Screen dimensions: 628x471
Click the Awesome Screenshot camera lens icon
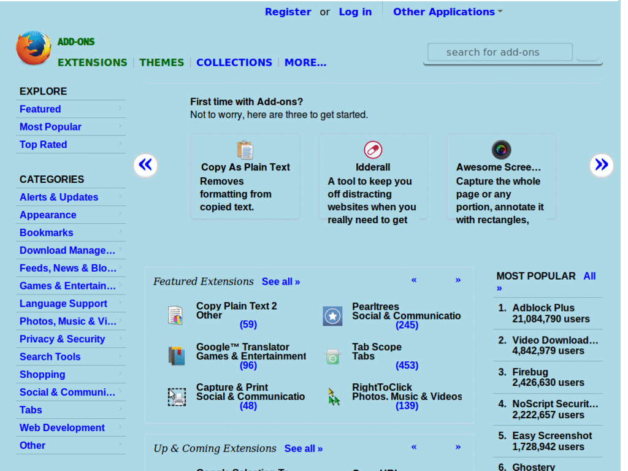pyautogui.click(x=501, y=149)
